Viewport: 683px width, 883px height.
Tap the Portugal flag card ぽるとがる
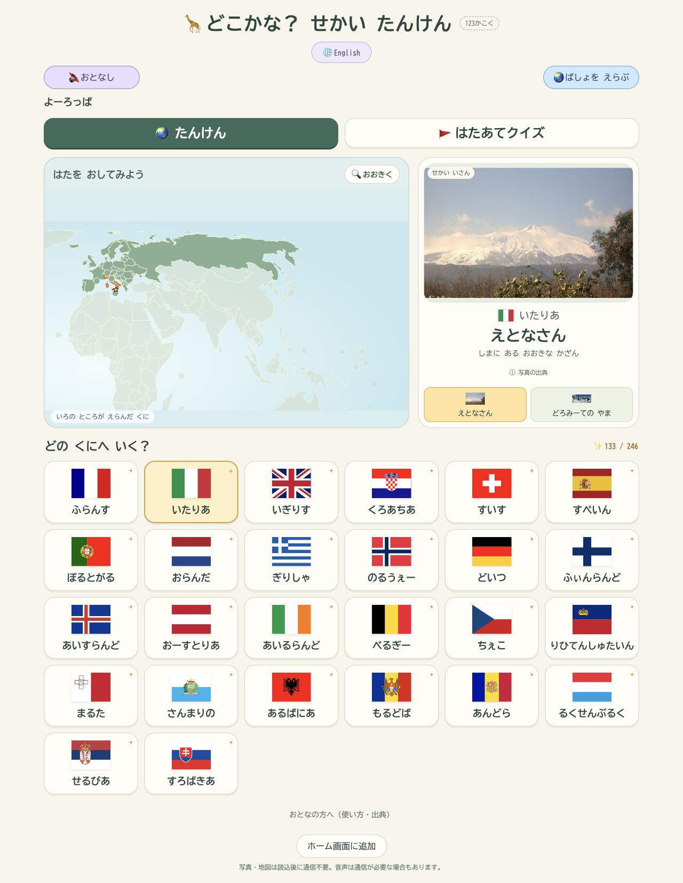point(91,560)
